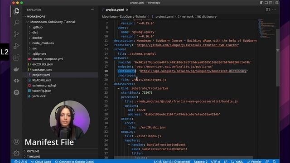Screen dimensions: 290x163
Task: Toggle primary side bar layout icon
Action: [x=262, y=3]
